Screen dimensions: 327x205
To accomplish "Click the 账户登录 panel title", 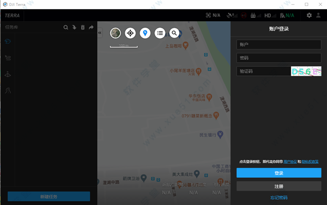I will (x=279, y=29).
